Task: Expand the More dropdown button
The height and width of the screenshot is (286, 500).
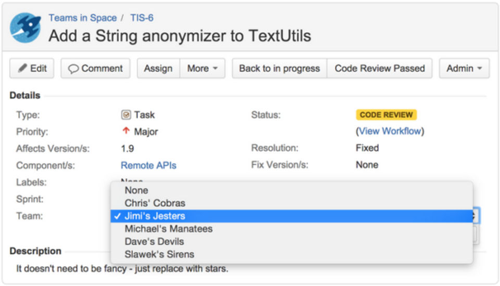Action: pos(202,68)
